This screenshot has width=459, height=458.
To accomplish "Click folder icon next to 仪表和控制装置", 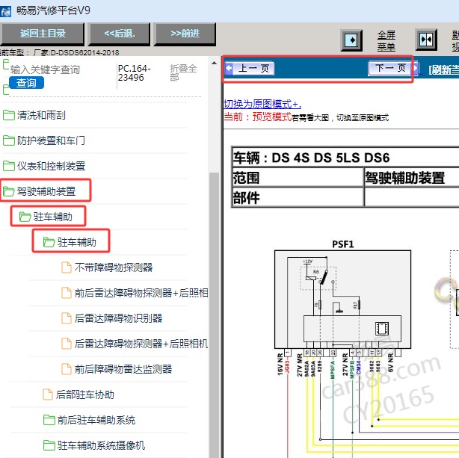I will pyautogui.click(x=9, y=166).
